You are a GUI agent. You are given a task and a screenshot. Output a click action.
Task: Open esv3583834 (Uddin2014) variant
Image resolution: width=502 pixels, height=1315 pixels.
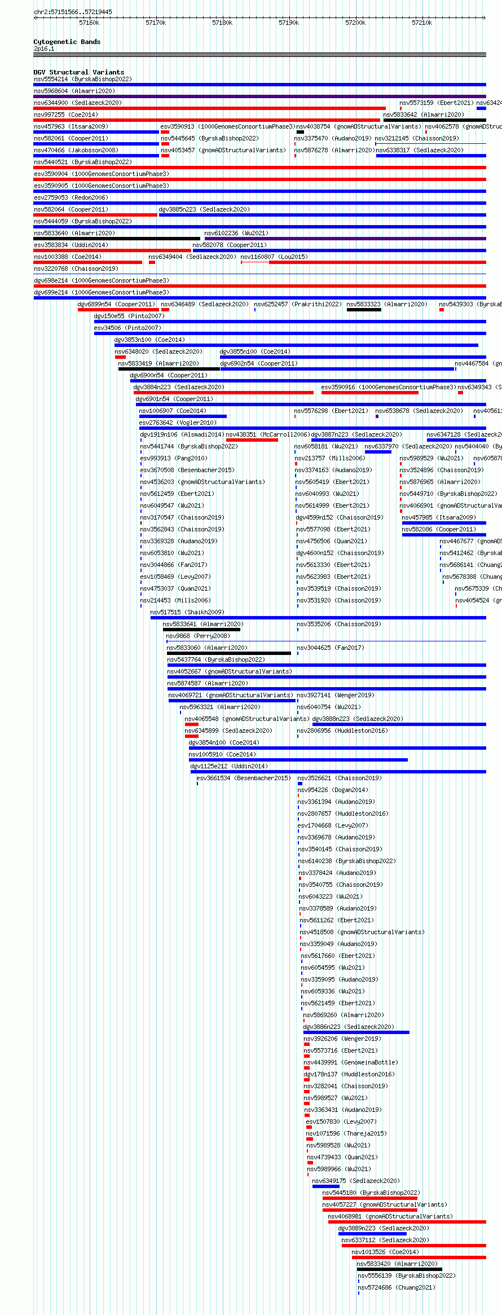pos(71,245)
